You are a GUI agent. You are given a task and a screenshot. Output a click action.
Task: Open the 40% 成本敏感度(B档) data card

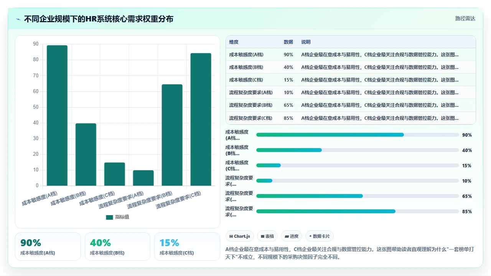tap(117, 247)
